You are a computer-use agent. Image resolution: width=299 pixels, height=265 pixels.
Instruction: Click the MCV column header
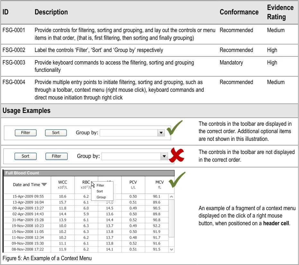click(159, 184)
